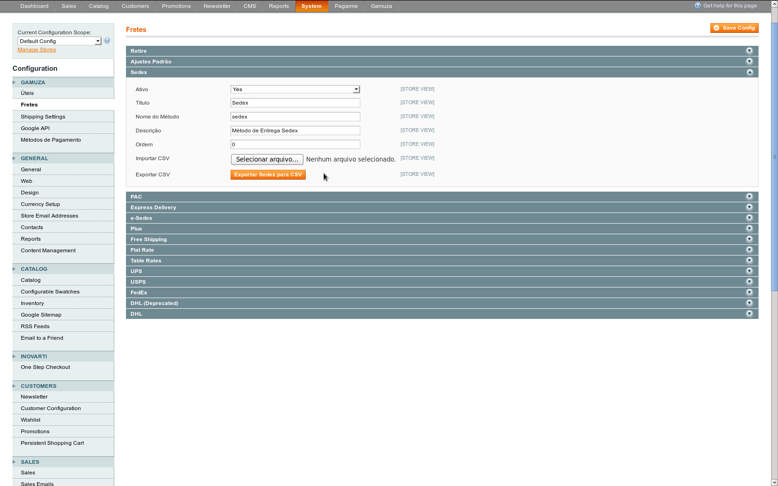Image resolution: width=778 pixels, height=486 pixels.
Task: Click the Save Config button
Action: [x=734, y=28]
